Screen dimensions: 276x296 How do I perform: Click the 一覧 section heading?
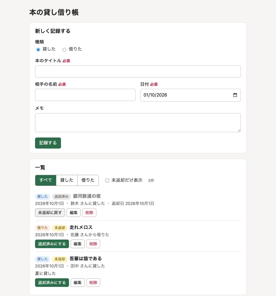click(40, 167)
